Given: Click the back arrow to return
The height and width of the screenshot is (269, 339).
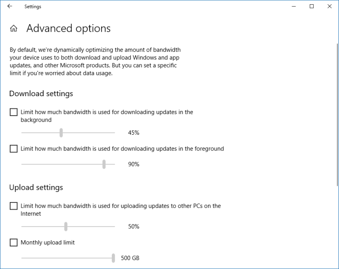Looking at the screenshot, I should click(9, 6).
